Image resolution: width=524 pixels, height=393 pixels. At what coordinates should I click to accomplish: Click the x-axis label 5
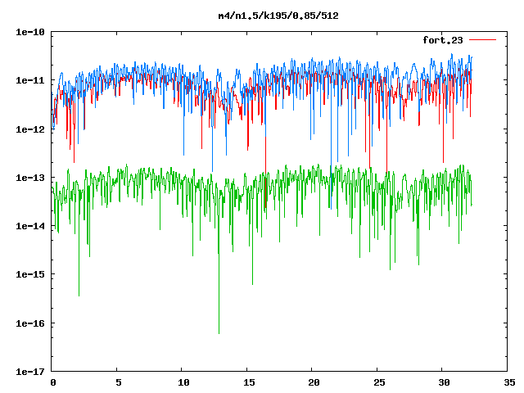pyautogui.click(x=118, y=382)
